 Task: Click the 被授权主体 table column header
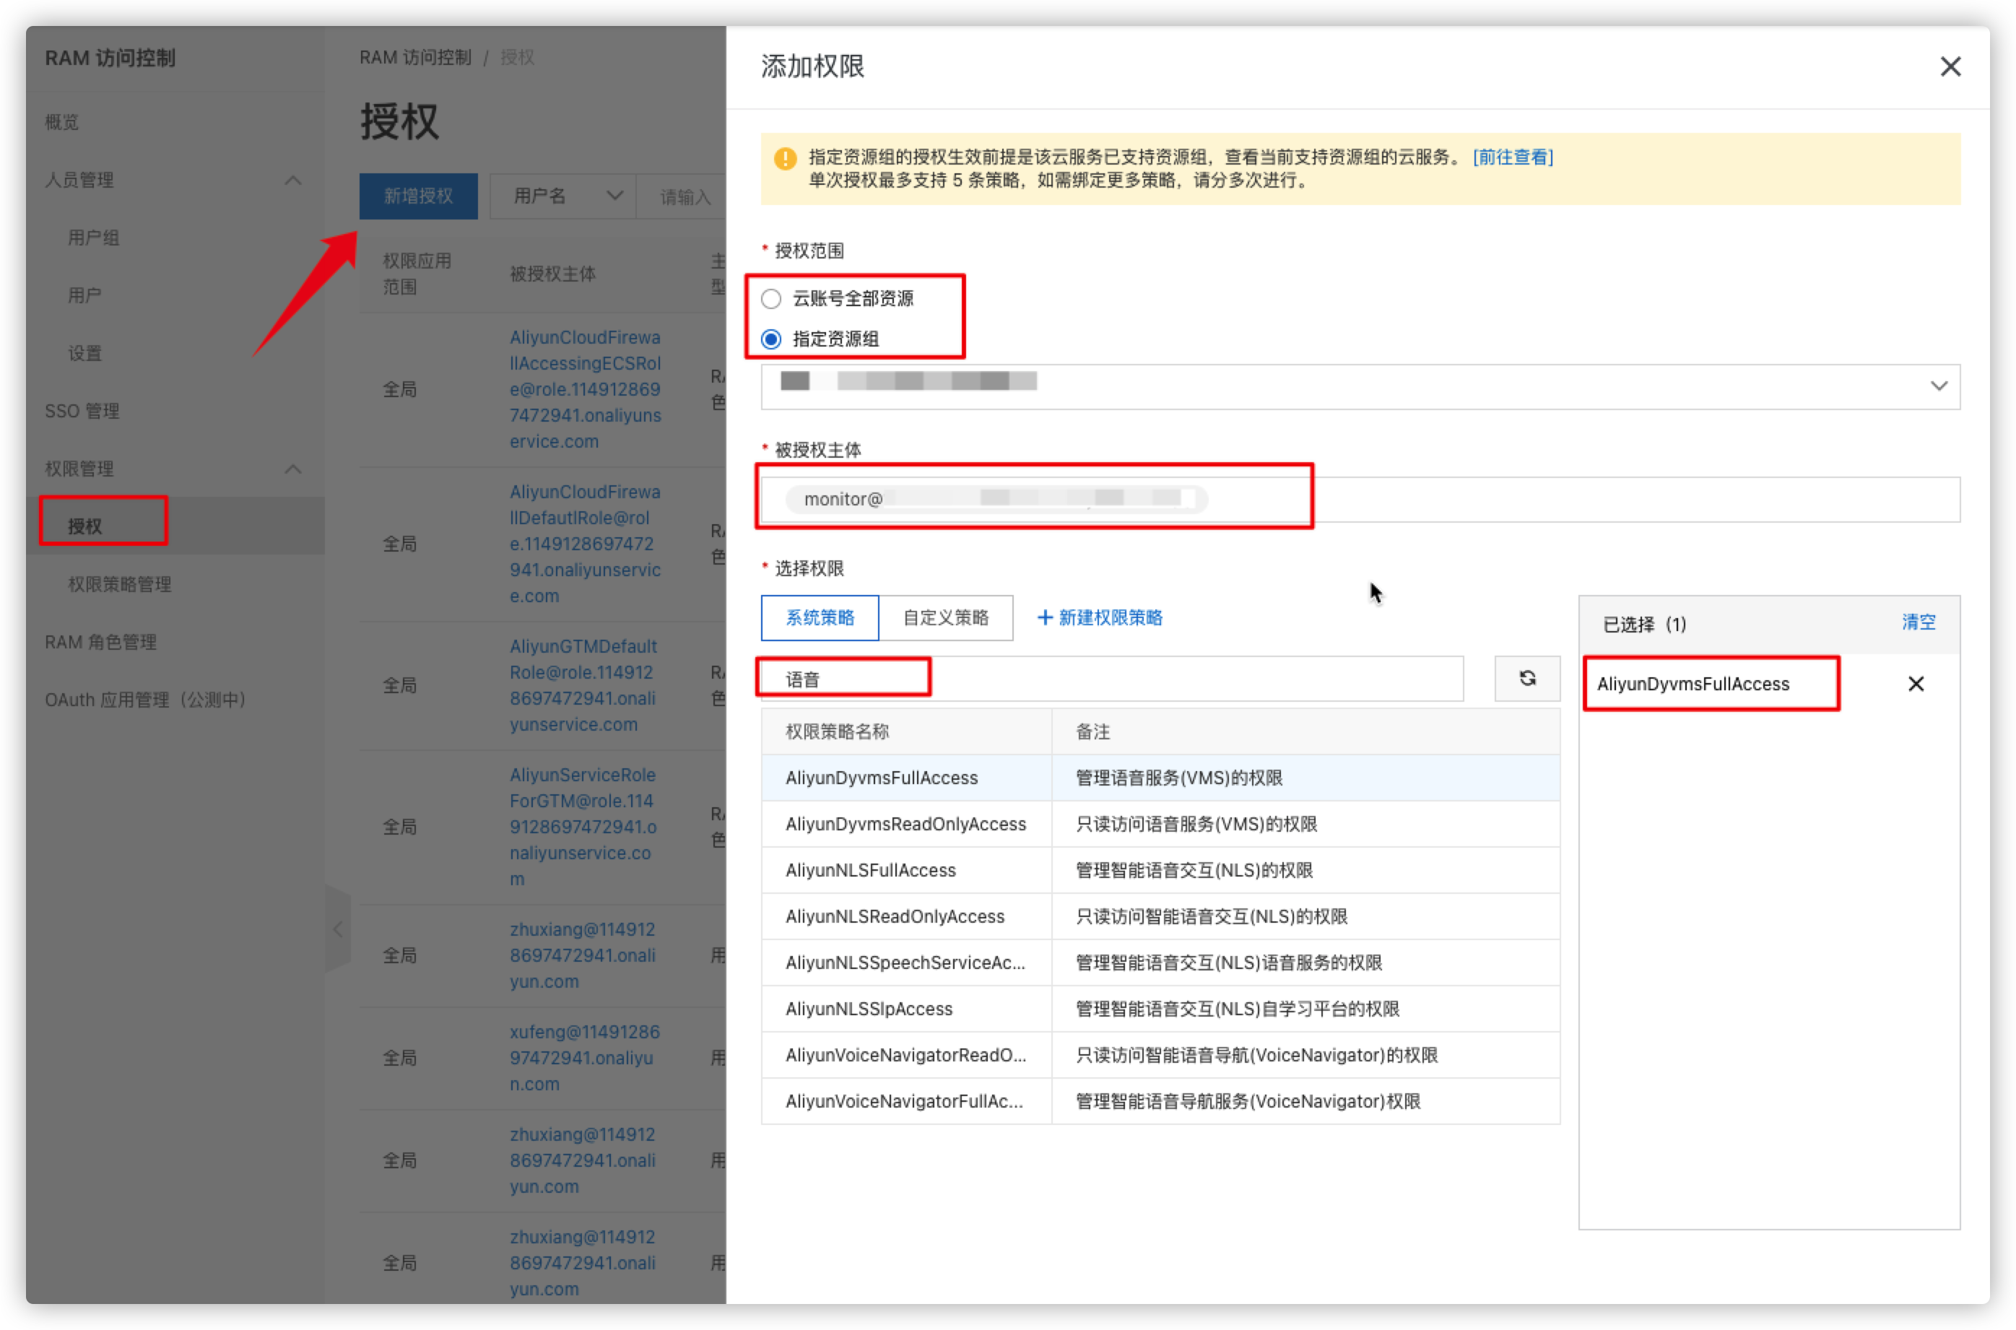pyautogui.click(x=552, y=273)
